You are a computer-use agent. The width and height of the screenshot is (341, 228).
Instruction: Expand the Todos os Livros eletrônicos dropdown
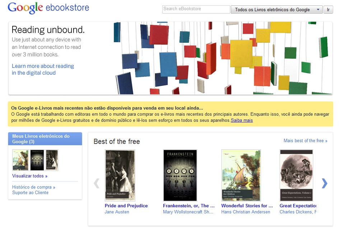click(x=276, y=10)
